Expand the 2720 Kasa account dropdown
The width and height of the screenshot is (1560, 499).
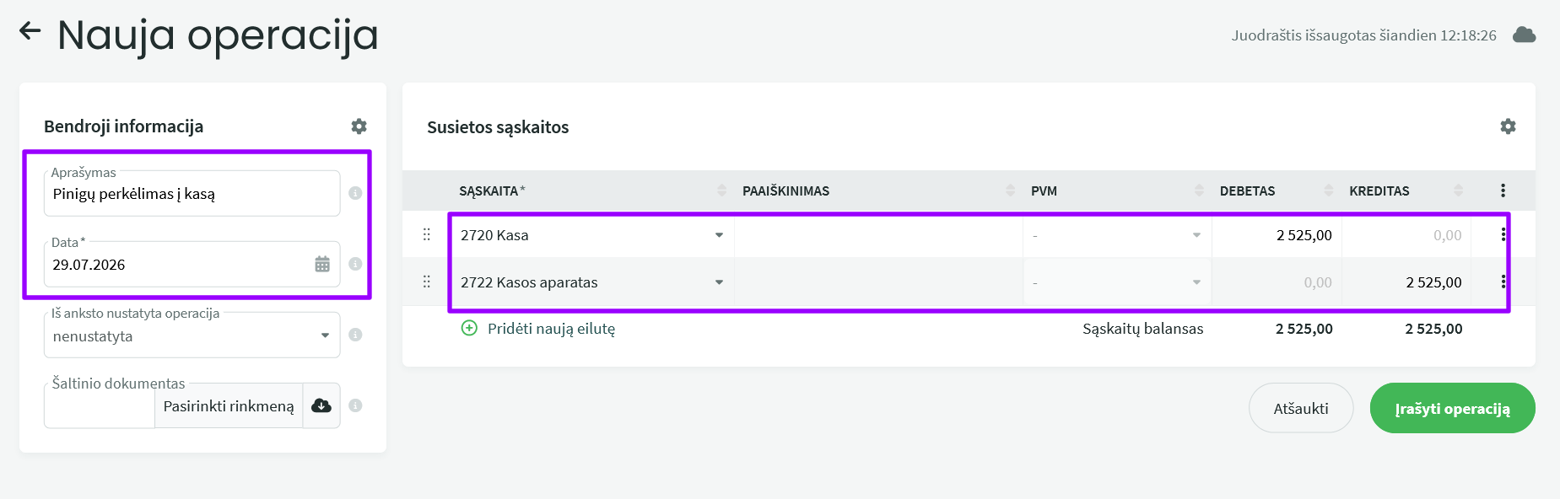719,235
